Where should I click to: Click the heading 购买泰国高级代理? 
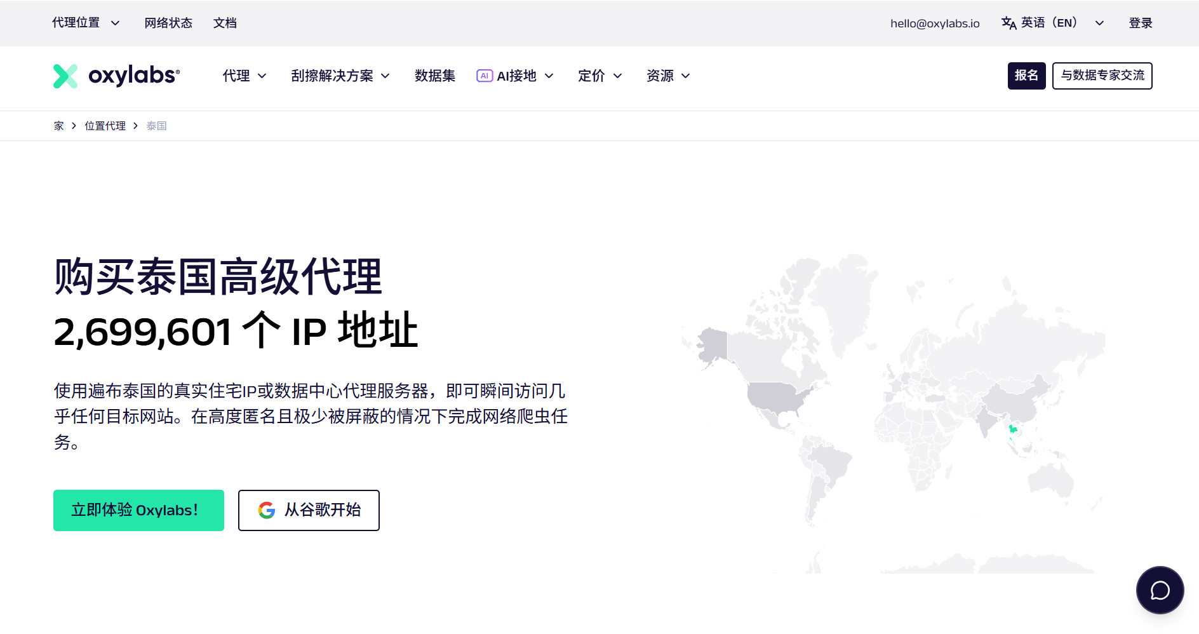click(218, 277)
